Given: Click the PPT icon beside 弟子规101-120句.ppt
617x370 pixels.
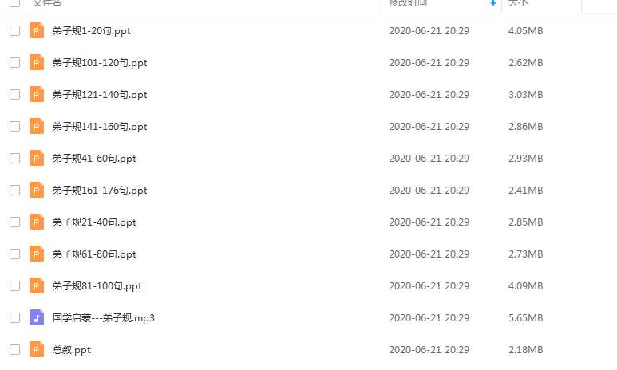Looking at the screenshot, I should [36, 62].
